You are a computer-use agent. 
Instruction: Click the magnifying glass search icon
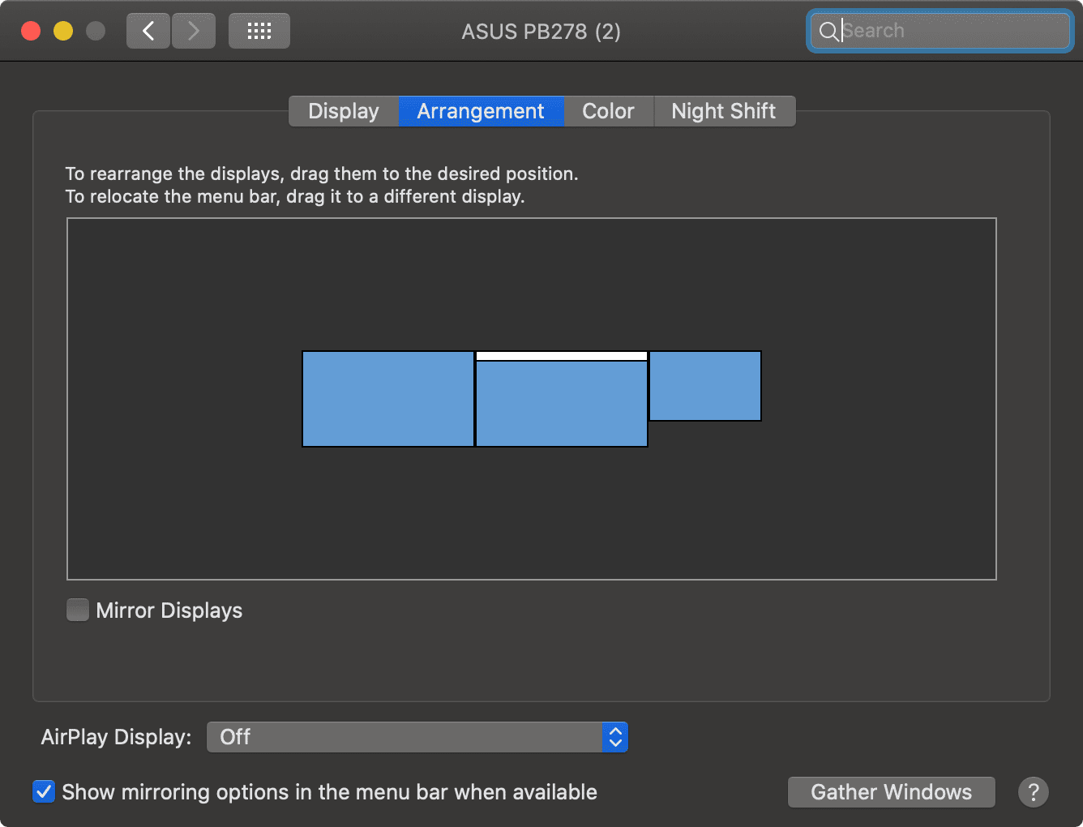point(828,32)
